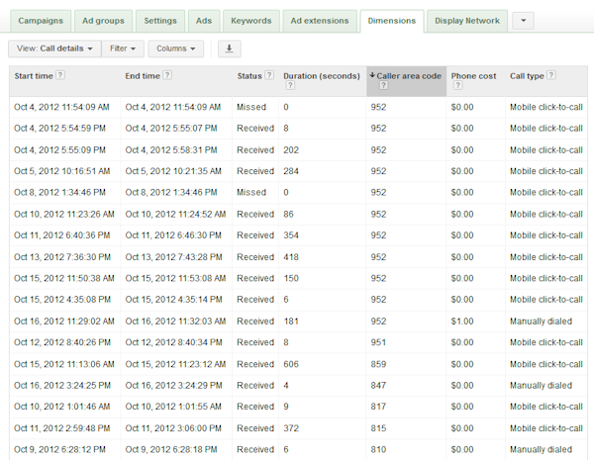The height and width of the screenshot is (460, 594).
Task: Click Missed status for Oct 8 call
Action: click(x=251, y=192)
